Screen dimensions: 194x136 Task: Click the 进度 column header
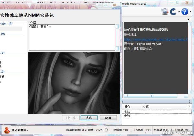coord(146,107)
